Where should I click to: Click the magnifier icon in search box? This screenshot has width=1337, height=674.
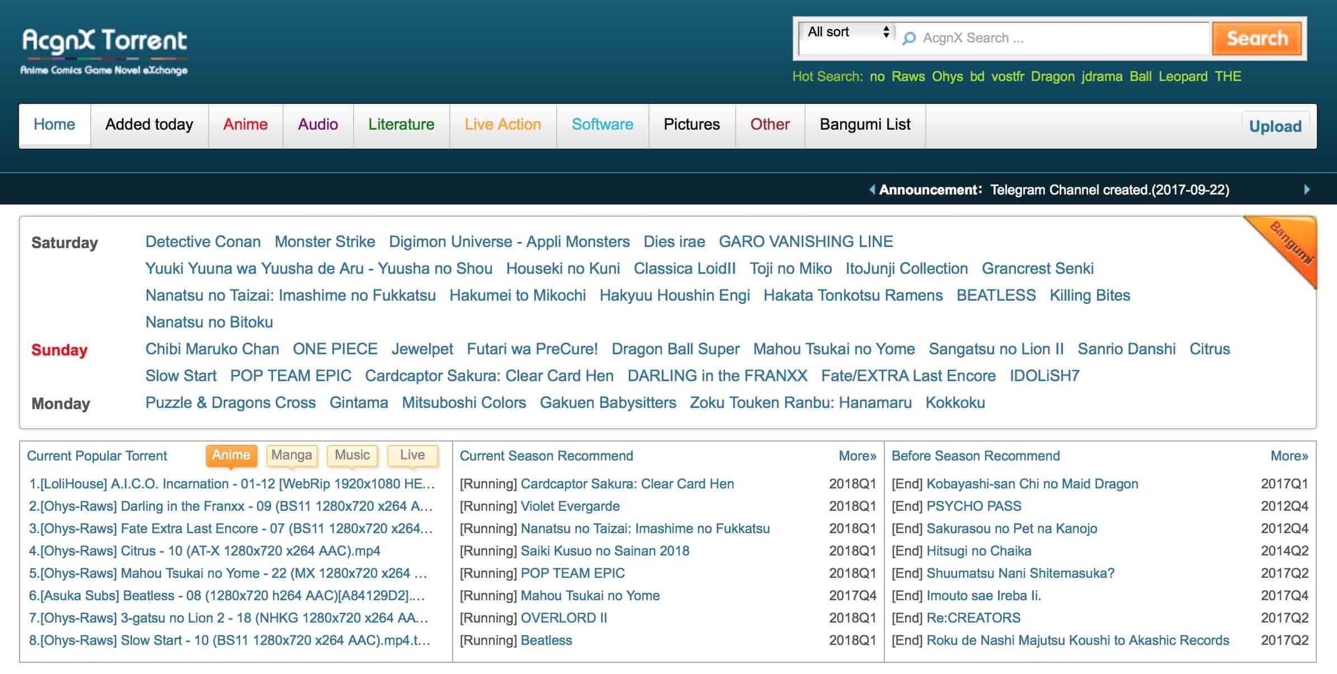(x=909, y=38)
